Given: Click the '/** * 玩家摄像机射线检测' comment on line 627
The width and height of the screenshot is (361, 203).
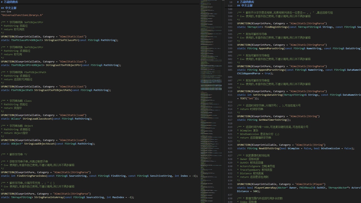Looking at the screenshot, I should click(x=253, y=156).
